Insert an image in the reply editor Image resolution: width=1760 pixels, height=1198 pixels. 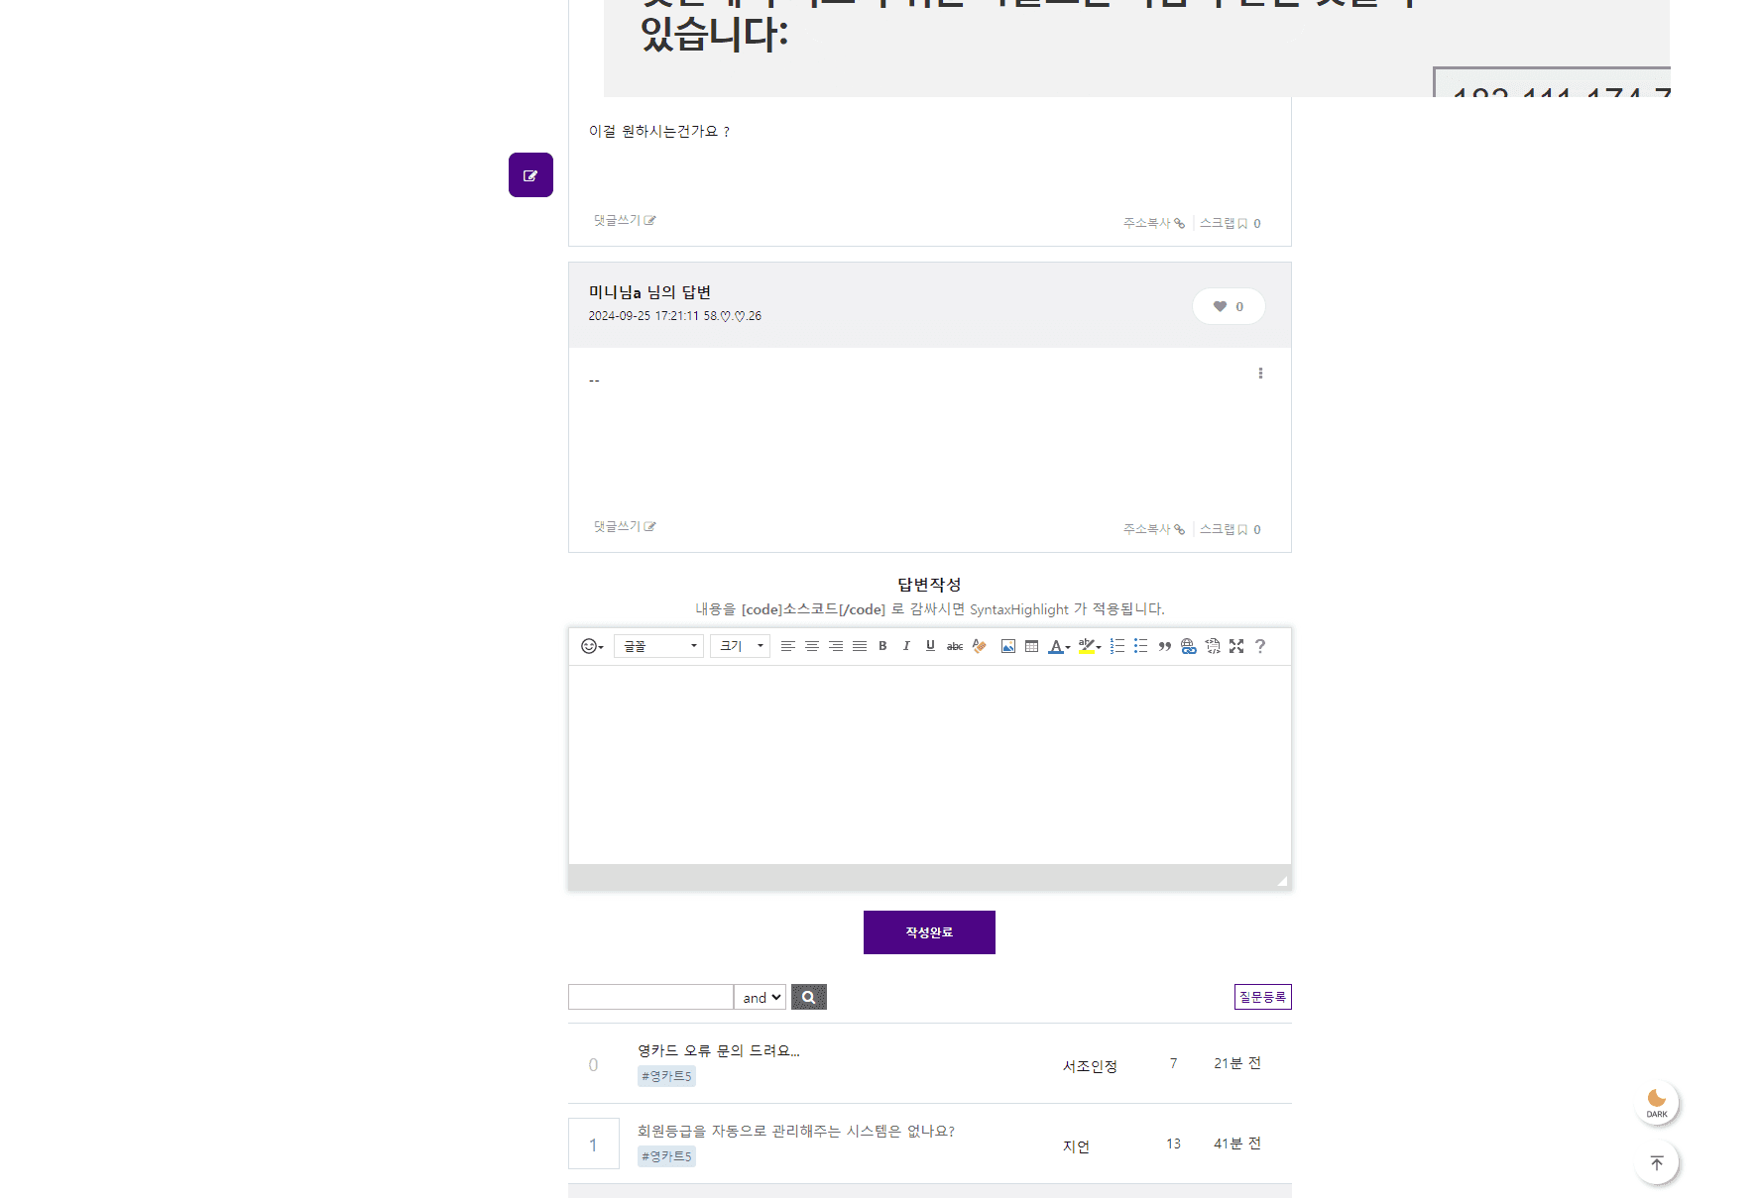point(1008,646)
